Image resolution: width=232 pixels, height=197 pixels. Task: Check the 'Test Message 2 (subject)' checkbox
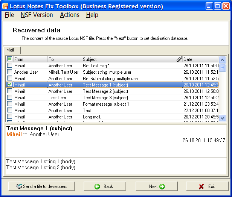pyautogui.click(x=10, y=91)
